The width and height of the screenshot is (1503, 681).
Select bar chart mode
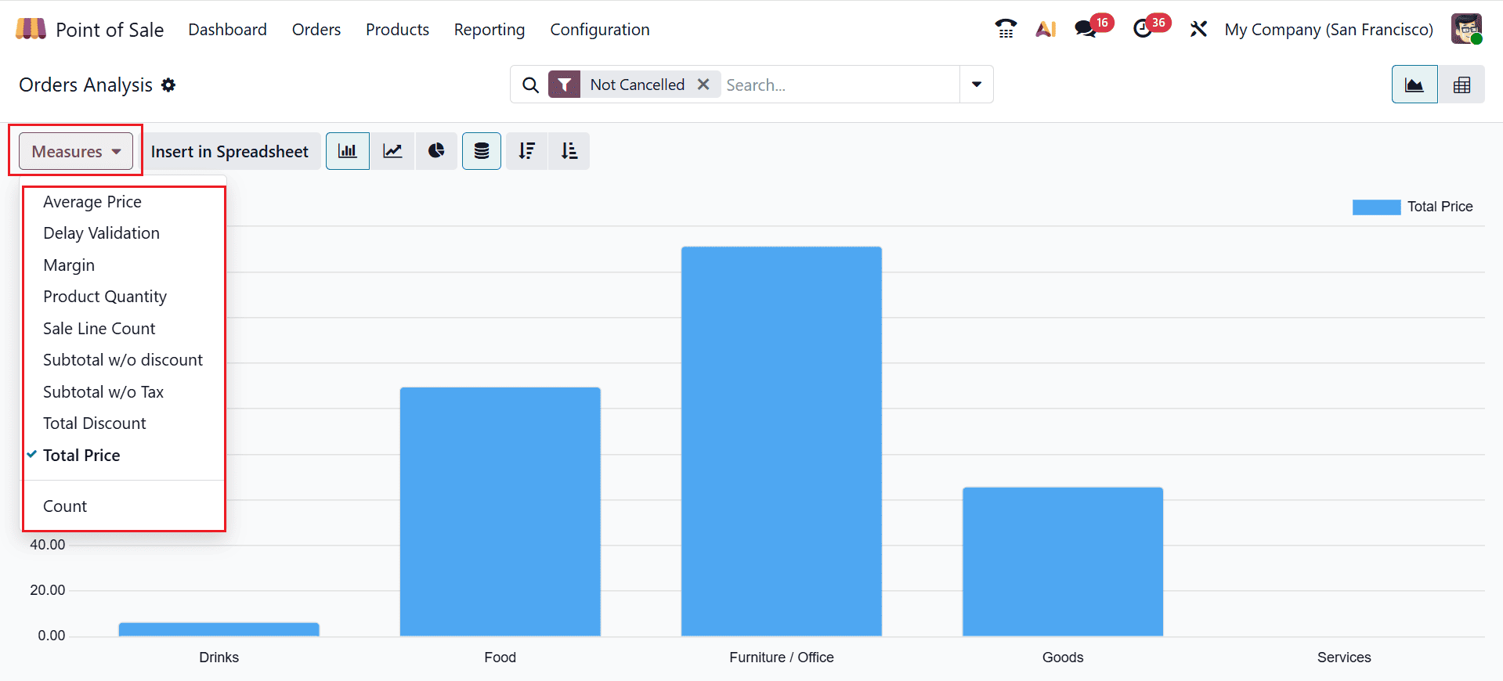point(348,151)
